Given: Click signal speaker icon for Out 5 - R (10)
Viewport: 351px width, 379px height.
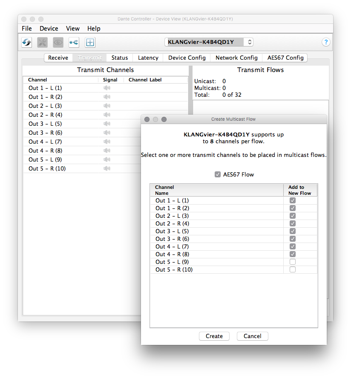Looking at the screenshot, I should (107, 168).
